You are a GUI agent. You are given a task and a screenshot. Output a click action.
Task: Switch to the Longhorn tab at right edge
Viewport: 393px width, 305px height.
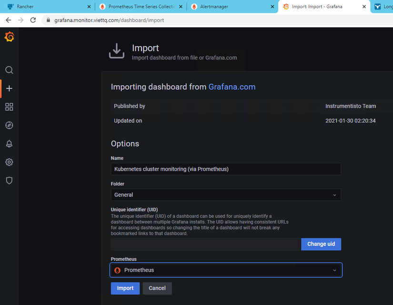point(383,7)
